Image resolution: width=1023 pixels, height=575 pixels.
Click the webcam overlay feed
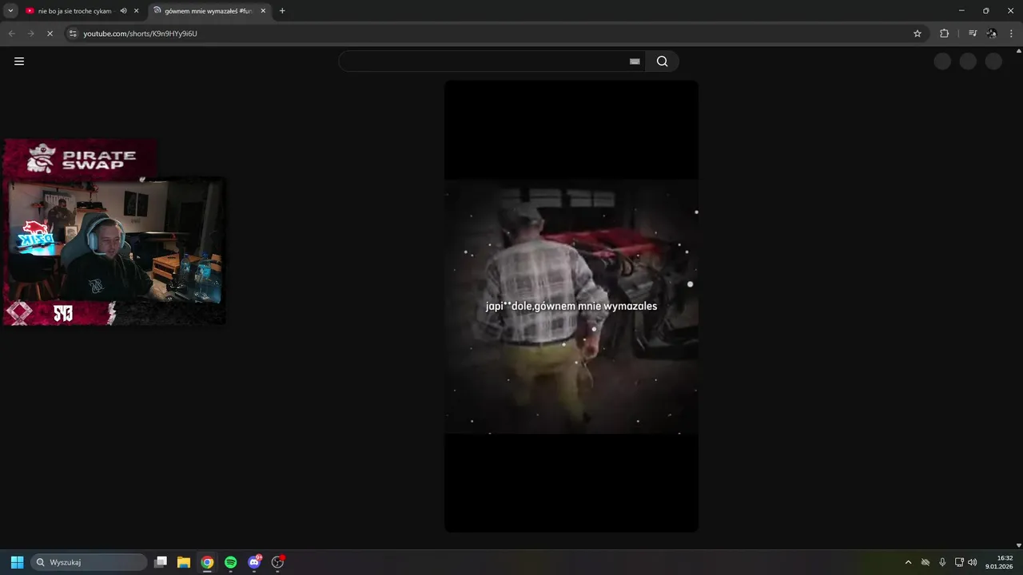pyautogui.click(x=117, y=241)
